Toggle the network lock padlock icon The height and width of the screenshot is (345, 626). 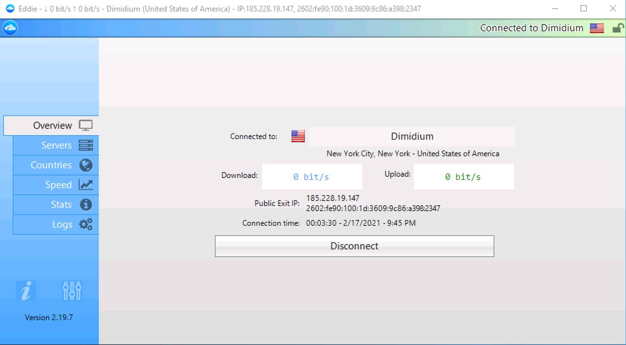coord(618,28)
